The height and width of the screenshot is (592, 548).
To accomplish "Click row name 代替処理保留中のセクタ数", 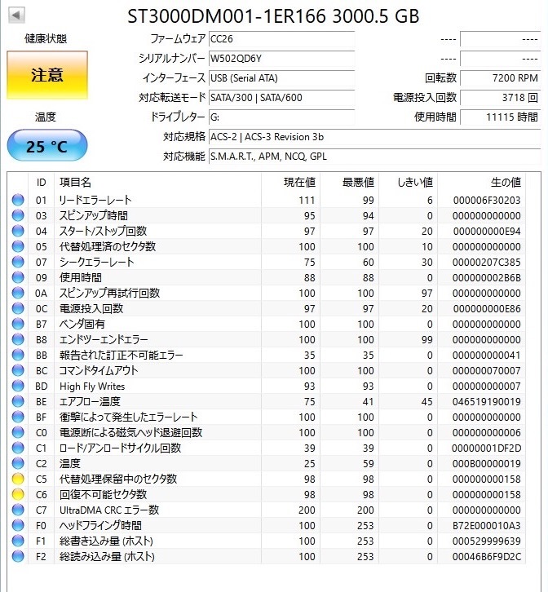I will click(x=118, y=479).
